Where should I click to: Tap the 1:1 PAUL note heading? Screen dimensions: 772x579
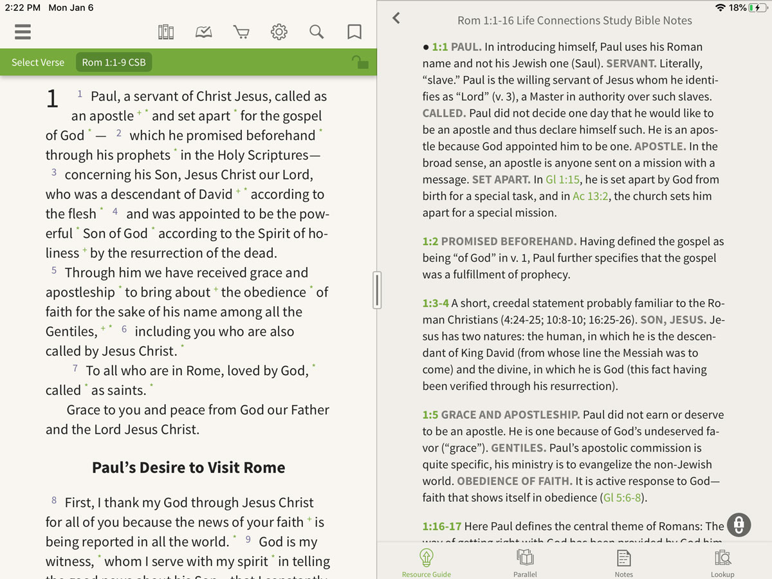click(x=457, y=47)
